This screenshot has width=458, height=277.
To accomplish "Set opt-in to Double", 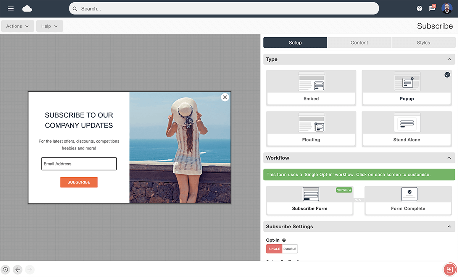I will tap(290, 249).
